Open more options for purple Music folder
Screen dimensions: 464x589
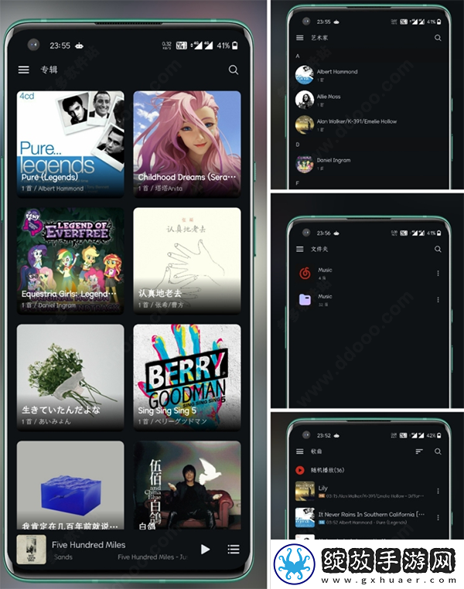tap(438, 300)
